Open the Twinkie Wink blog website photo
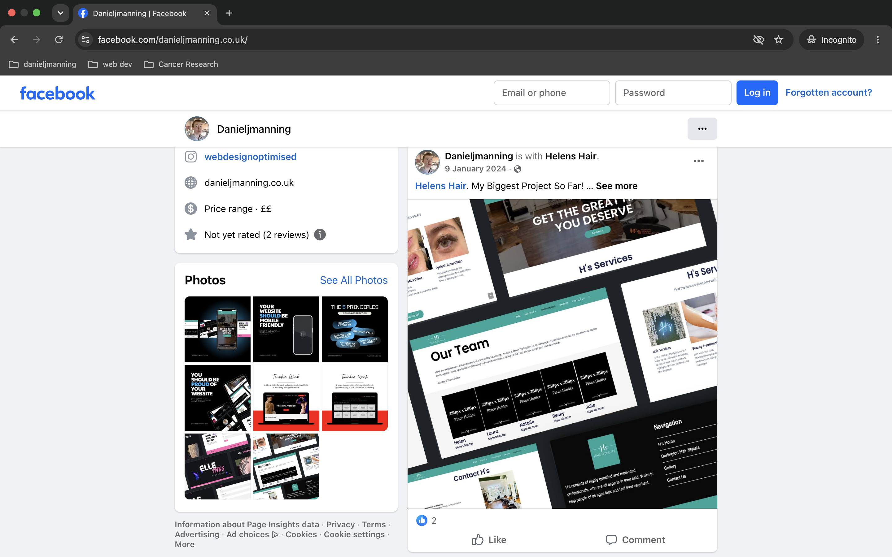This screenshot has width=892, height=557. click(x=286, y=398)
